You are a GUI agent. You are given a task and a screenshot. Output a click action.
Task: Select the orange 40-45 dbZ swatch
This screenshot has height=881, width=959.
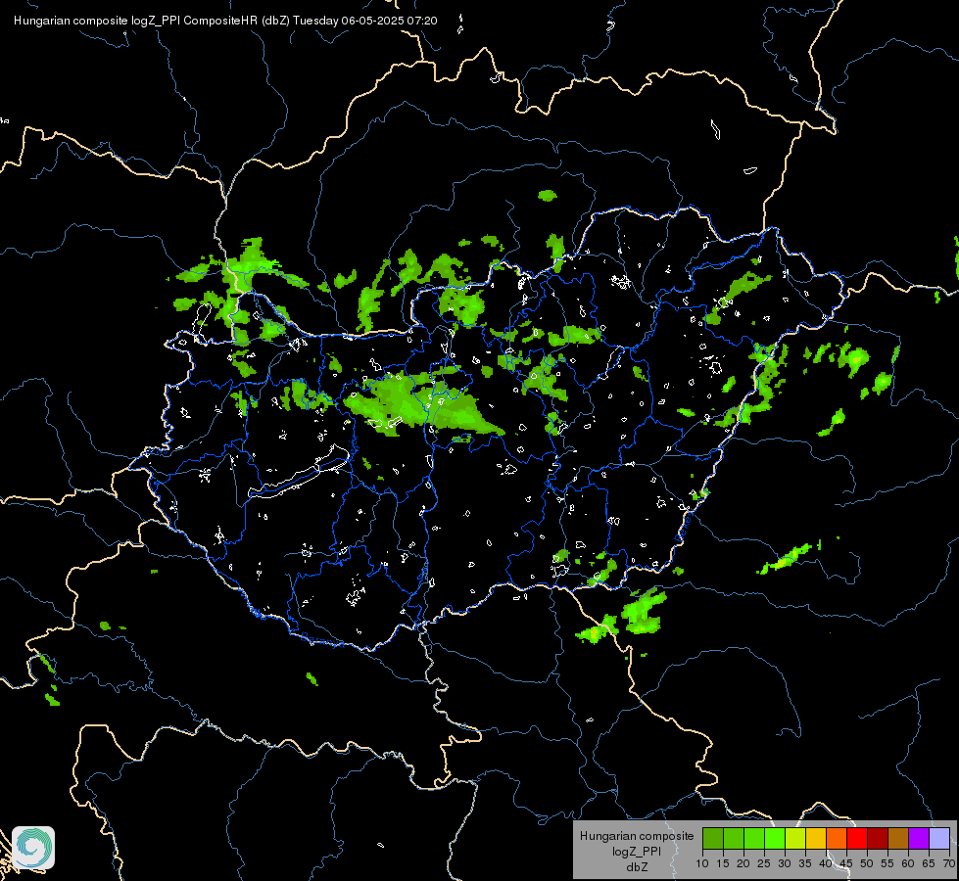tap(837, 838)
